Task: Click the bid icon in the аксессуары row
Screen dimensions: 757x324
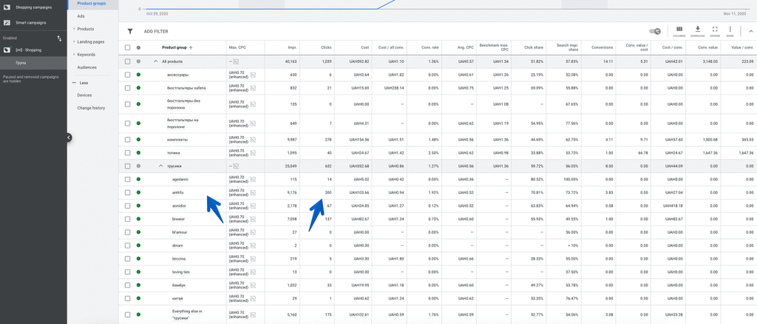Action: (x=253, y=75)
